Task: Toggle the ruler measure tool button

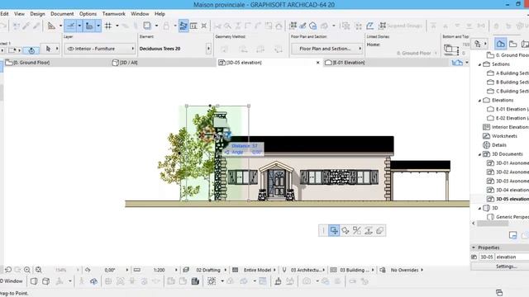Action: tap(89, 26)
